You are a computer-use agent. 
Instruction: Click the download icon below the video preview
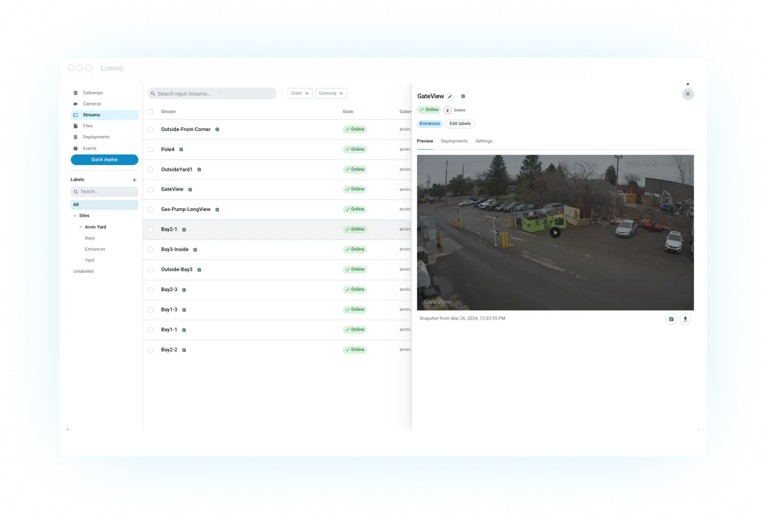point(685,319)
